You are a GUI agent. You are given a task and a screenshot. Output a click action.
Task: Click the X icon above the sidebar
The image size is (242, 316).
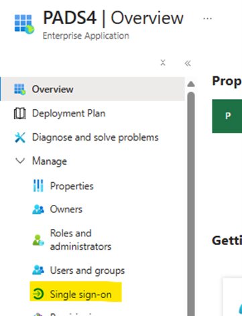coord(163,63)
